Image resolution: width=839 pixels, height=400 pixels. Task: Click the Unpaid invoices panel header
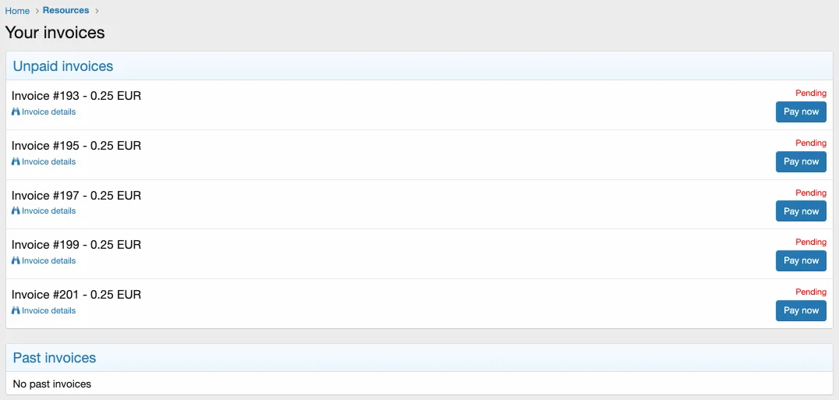click(x=419, y=65)
